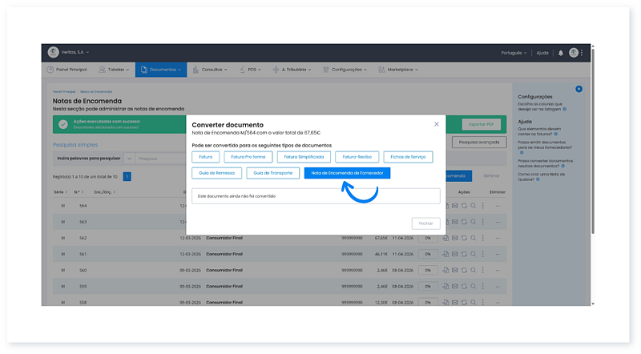Email document 563
The image size is (641, 354).
pyautogui.click(x=454, y=222)
